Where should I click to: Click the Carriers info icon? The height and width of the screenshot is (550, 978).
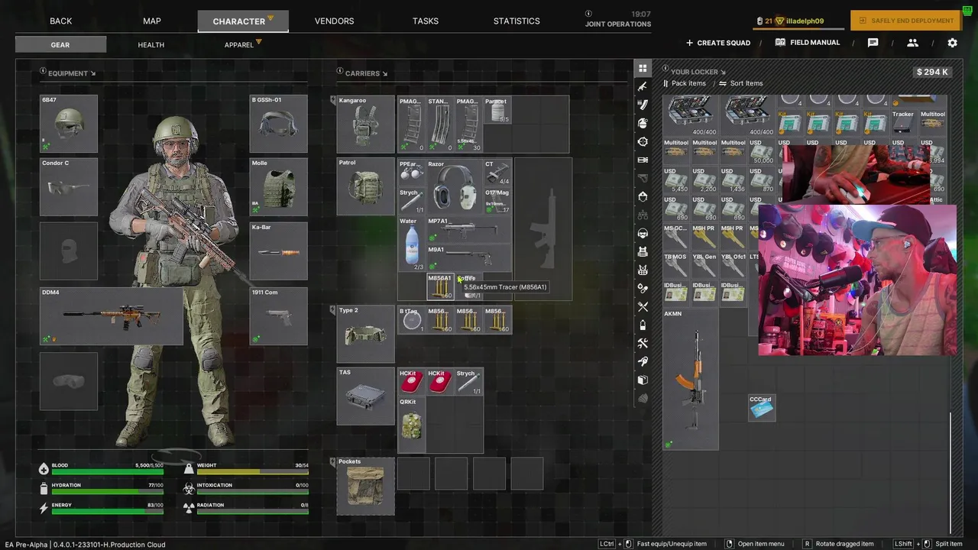(x=339, y=72)
